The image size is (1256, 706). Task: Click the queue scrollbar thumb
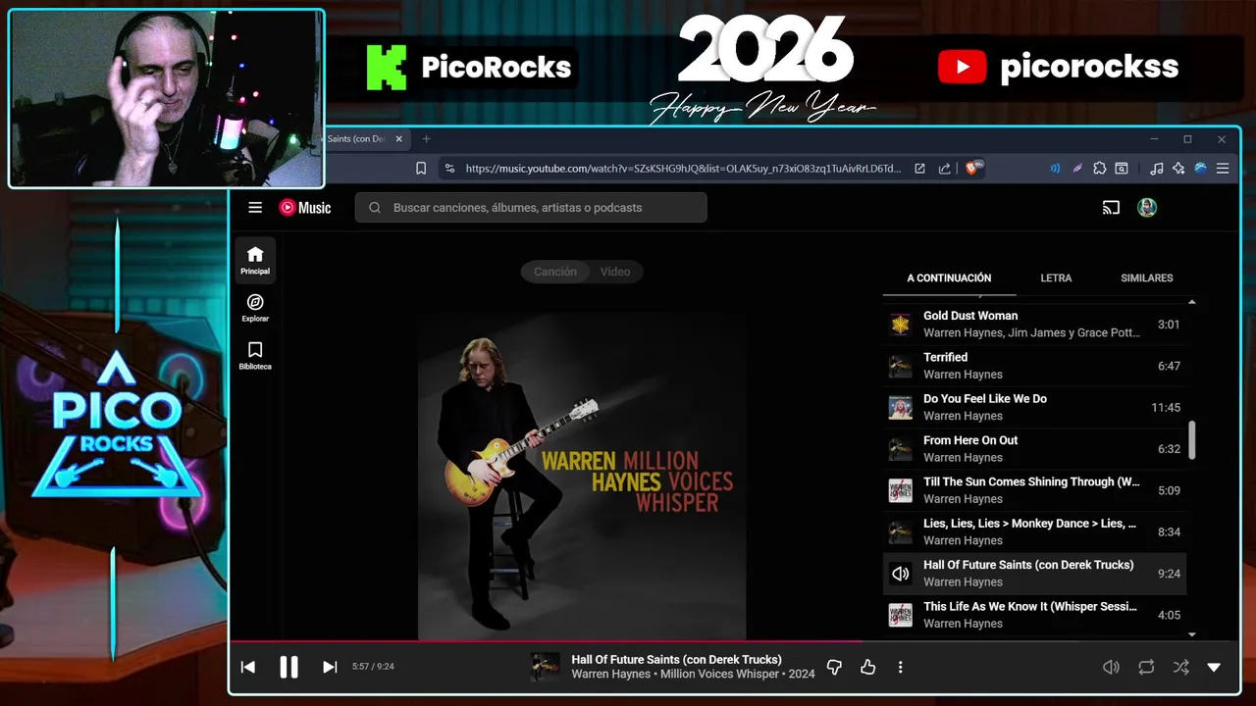tap(1192, 440)
